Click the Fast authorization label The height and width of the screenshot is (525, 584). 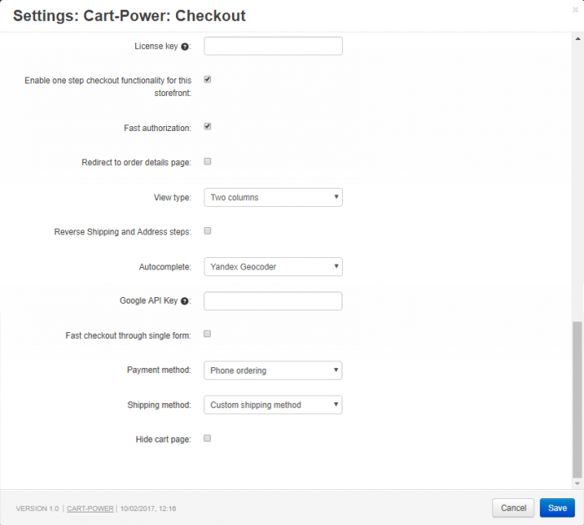(158, 129)
